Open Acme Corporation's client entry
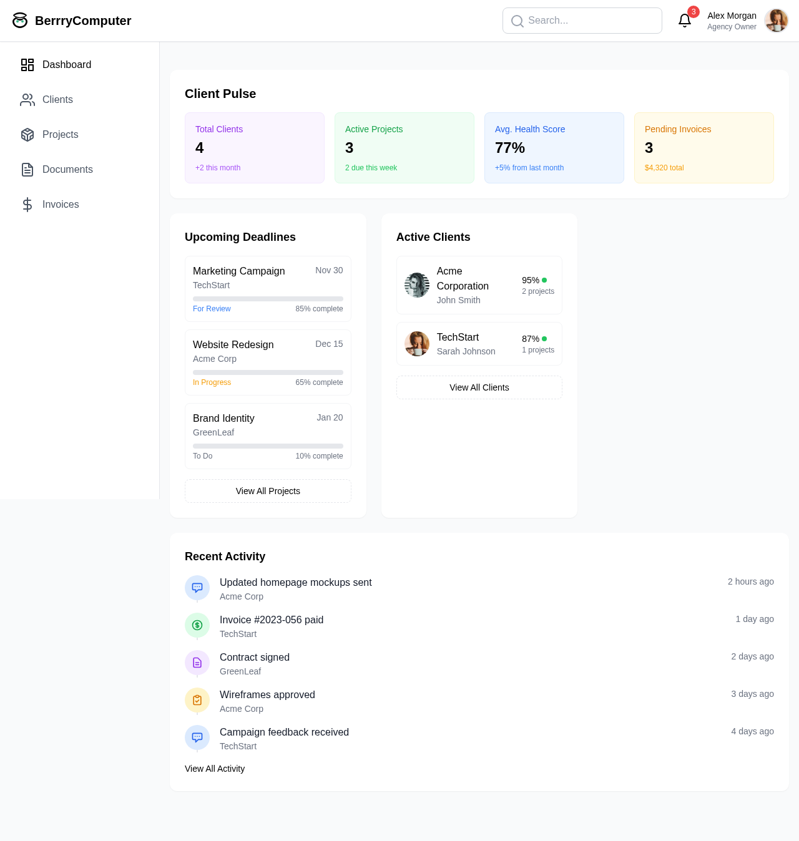The height and width of the screenshot is (841, 799). 479,285
